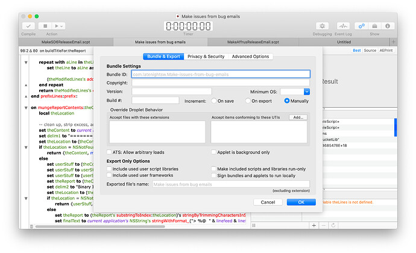Select the On export increment radio
The image size is (416, 253).
pos(248,101)
